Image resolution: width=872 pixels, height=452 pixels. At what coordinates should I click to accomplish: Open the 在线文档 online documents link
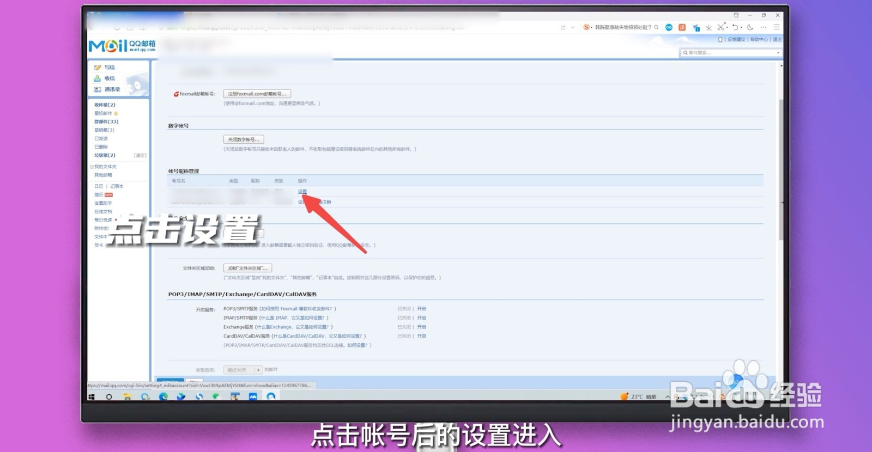(103, 211)
